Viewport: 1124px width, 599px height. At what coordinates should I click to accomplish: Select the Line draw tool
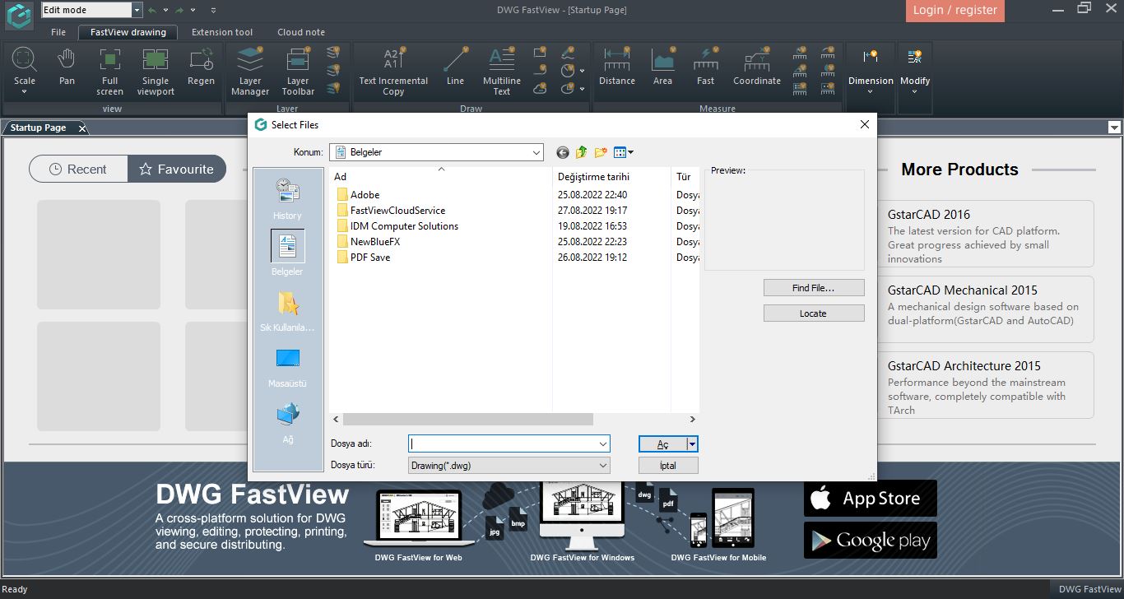[x=455, y=67]
